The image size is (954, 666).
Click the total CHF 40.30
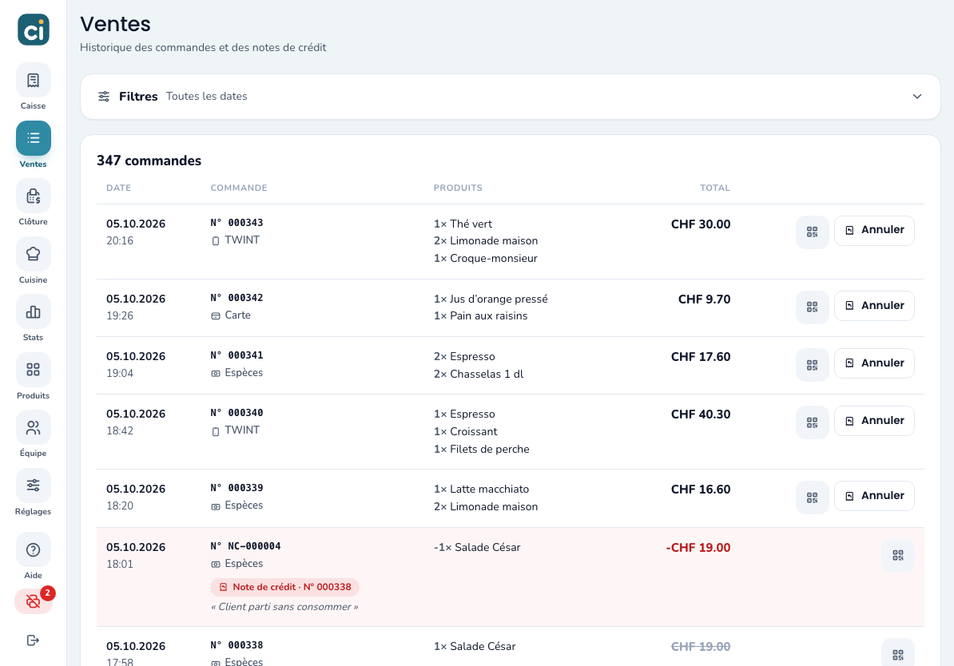pyautogui.click(x=700, y=414)
